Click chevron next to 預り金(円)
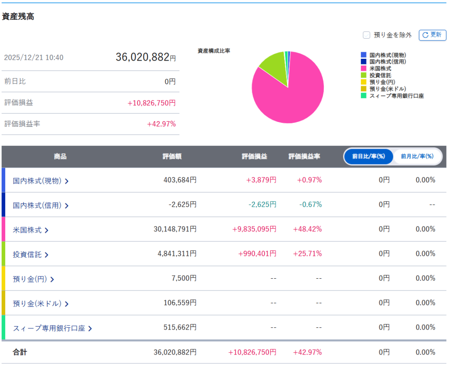This screenshot has width=450, height=366. (x=52, y=279)
